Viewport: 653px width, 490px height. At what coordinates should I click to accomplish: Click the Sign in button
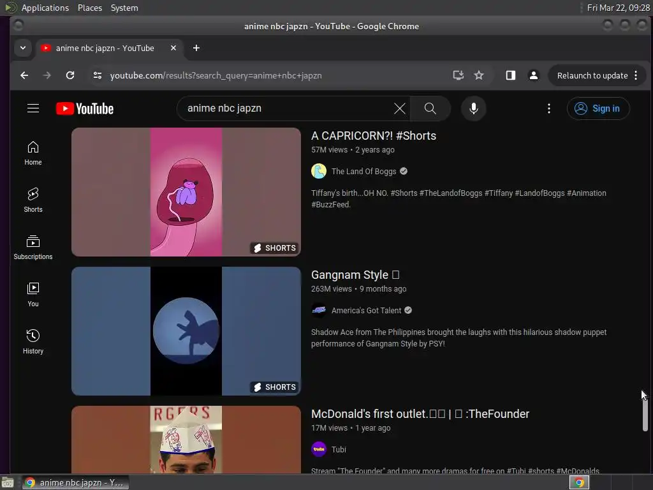pyautogui.click(x=598, y=108)
